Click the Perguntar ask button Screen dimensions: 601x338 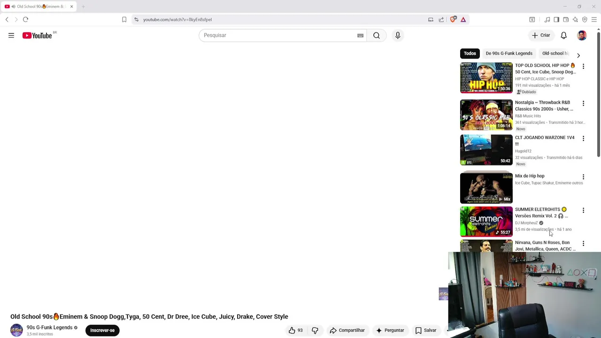(x=390, y=330)
